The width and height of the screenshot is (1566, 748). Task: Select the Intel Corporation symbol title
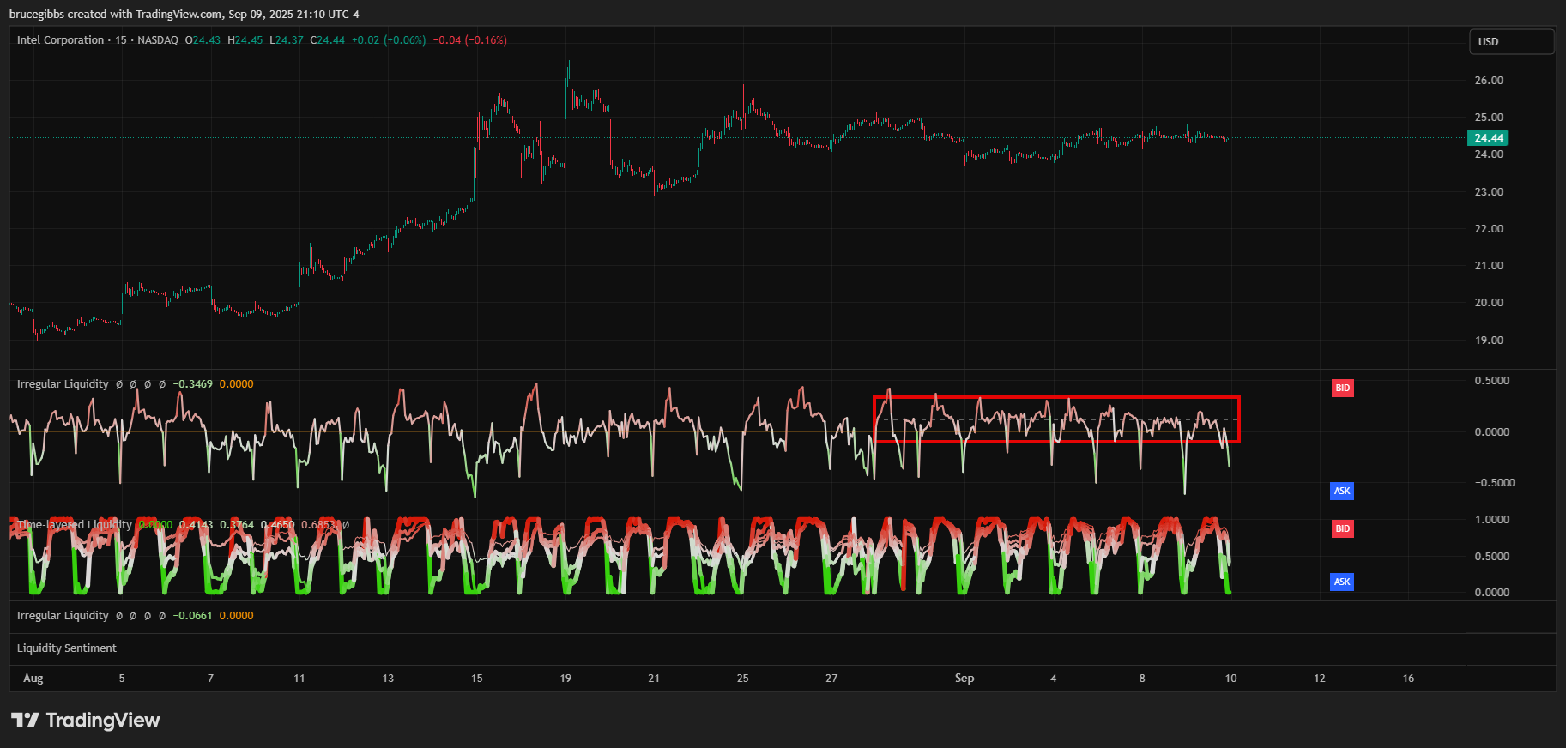pyautogui.click(x=60, y=40)
